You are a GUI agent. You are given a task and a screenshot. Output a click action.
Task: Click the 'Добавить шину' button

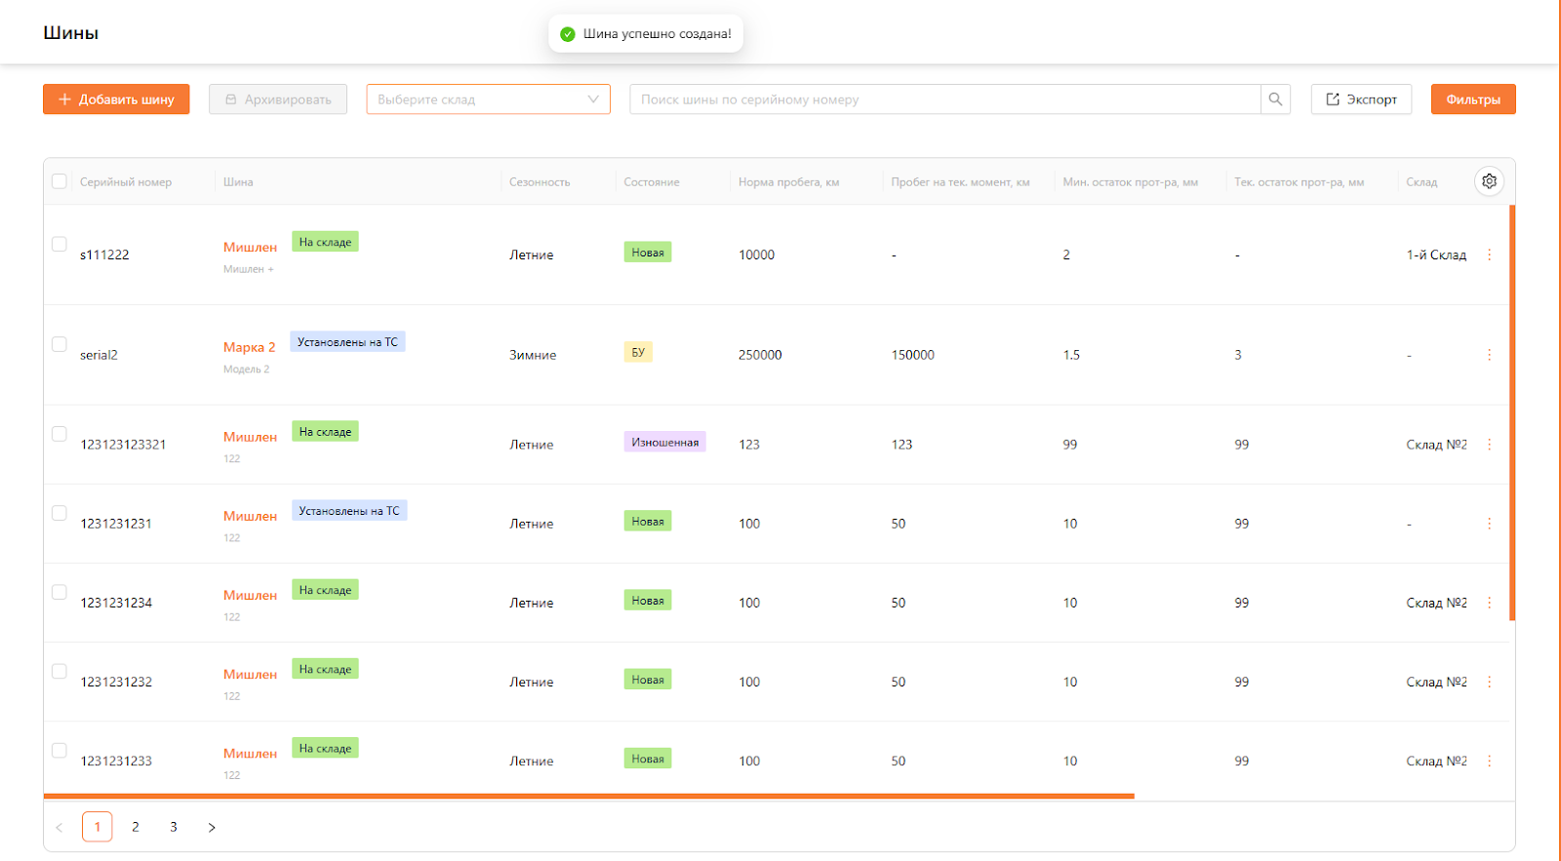click(116, 99)
